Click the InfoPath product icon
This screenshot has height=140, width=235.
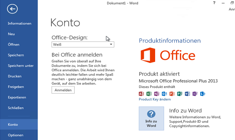[195, 94]
